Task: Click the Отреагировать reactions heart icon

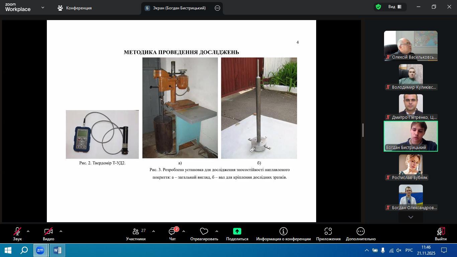Action: click(204, 232)
